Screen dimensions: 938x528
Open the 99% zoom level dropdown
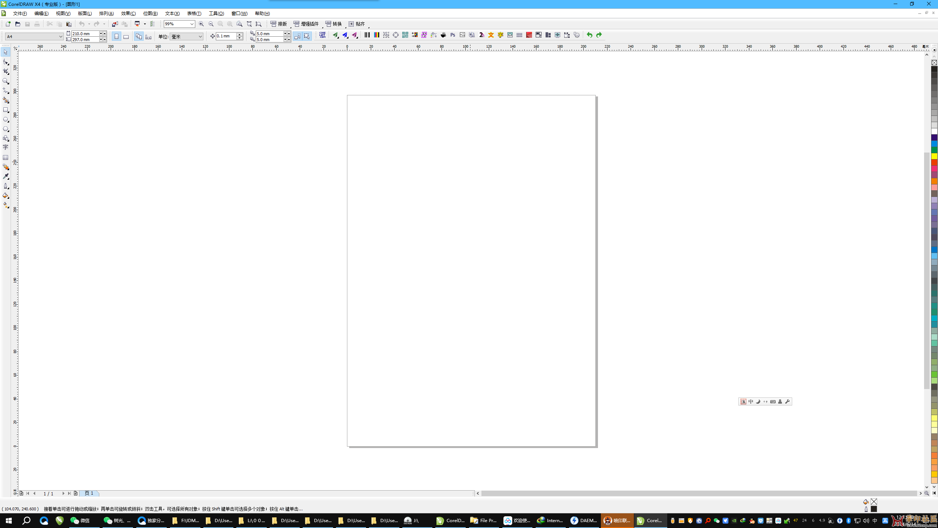[x=192, y=24]
